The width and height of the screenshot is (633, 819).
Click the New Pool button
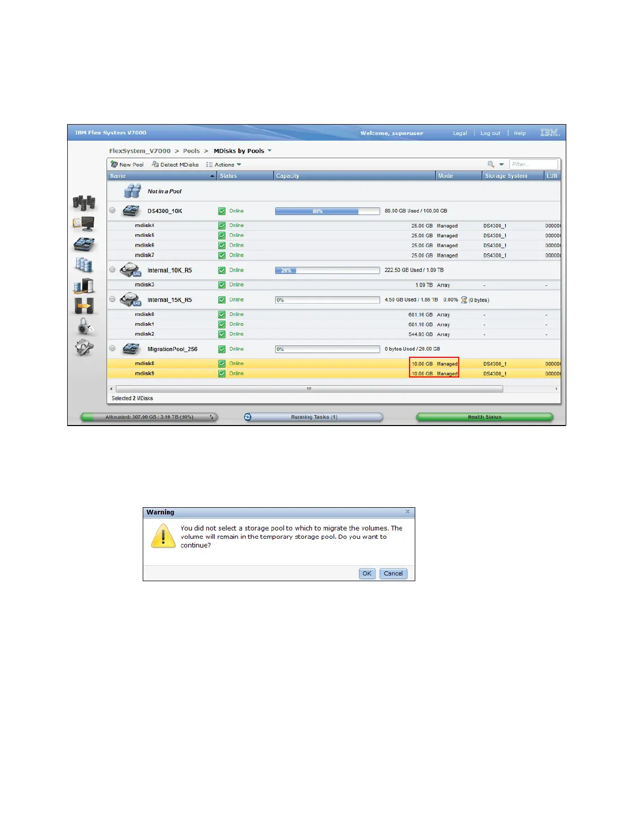pyautogui.click(x=127, y=164)
